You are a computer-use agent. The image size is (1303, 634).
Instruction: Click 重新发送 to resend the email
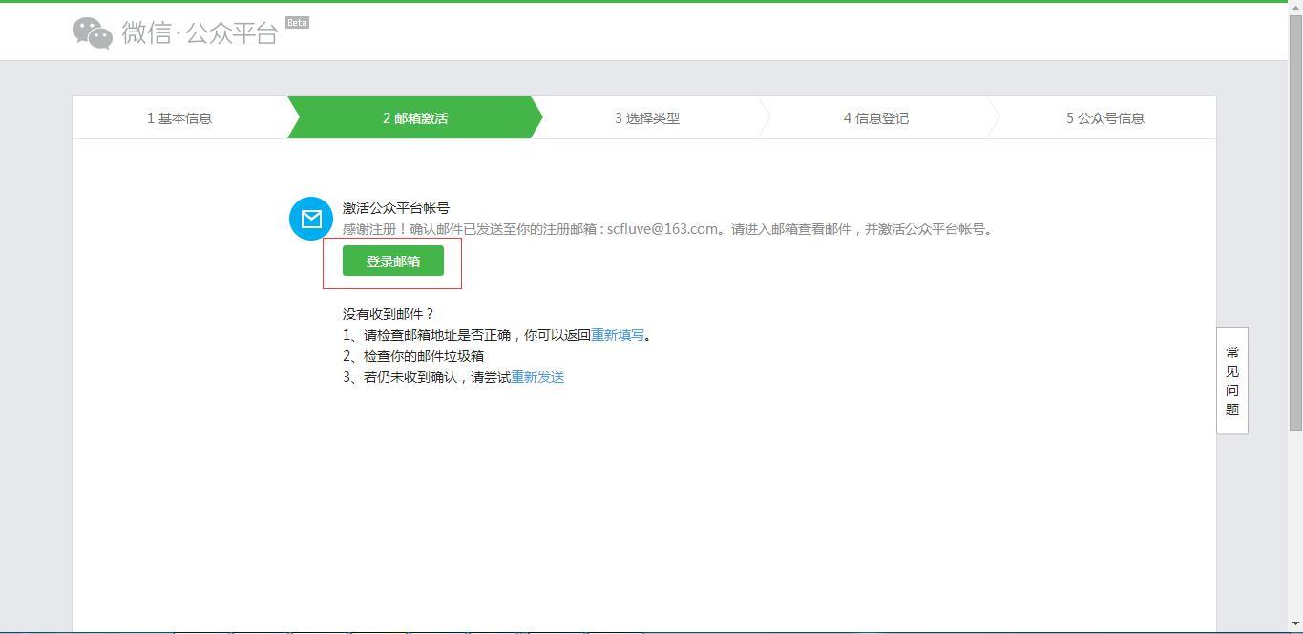point(537,377)
